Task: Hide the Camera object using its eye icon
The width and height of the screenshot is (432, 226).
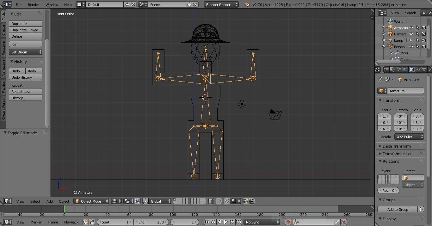Action: coord(411,34)
